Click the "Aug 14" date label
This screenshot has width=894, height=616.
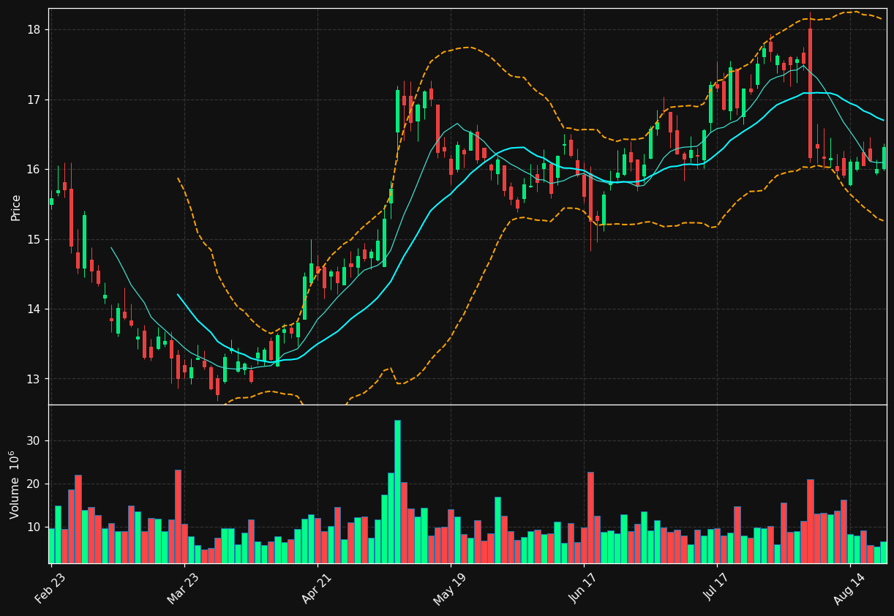point(848,589)
